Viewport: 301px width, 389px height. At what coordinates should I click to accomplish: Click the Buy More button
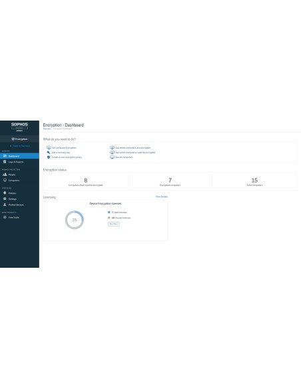[114, 224]
